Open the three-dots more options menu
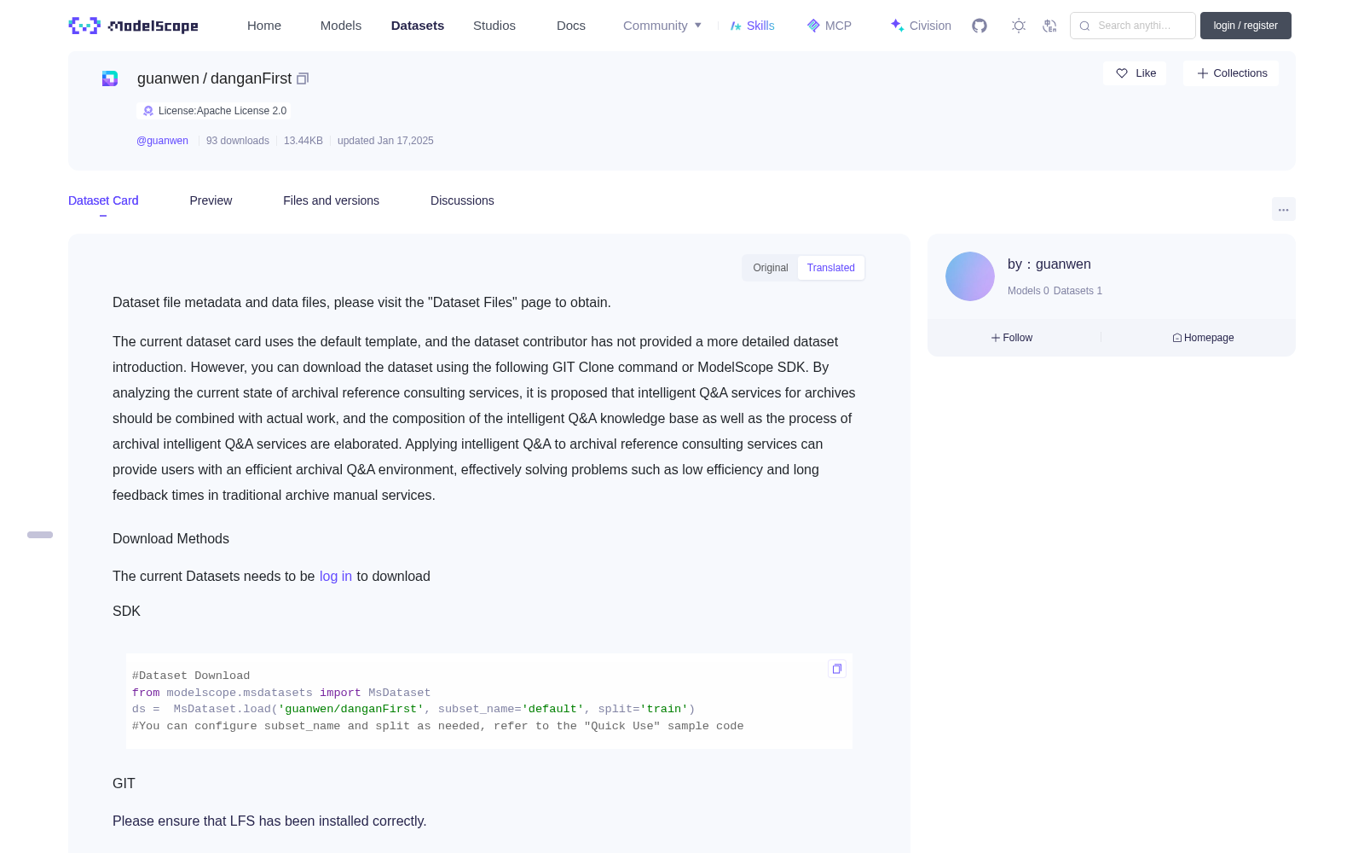 pyautogui.click(x=1283, y=209)
